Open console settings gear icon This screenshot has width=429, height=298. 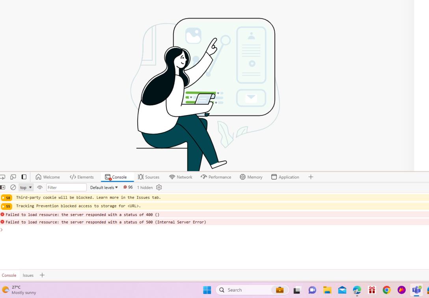pos(159,188)
